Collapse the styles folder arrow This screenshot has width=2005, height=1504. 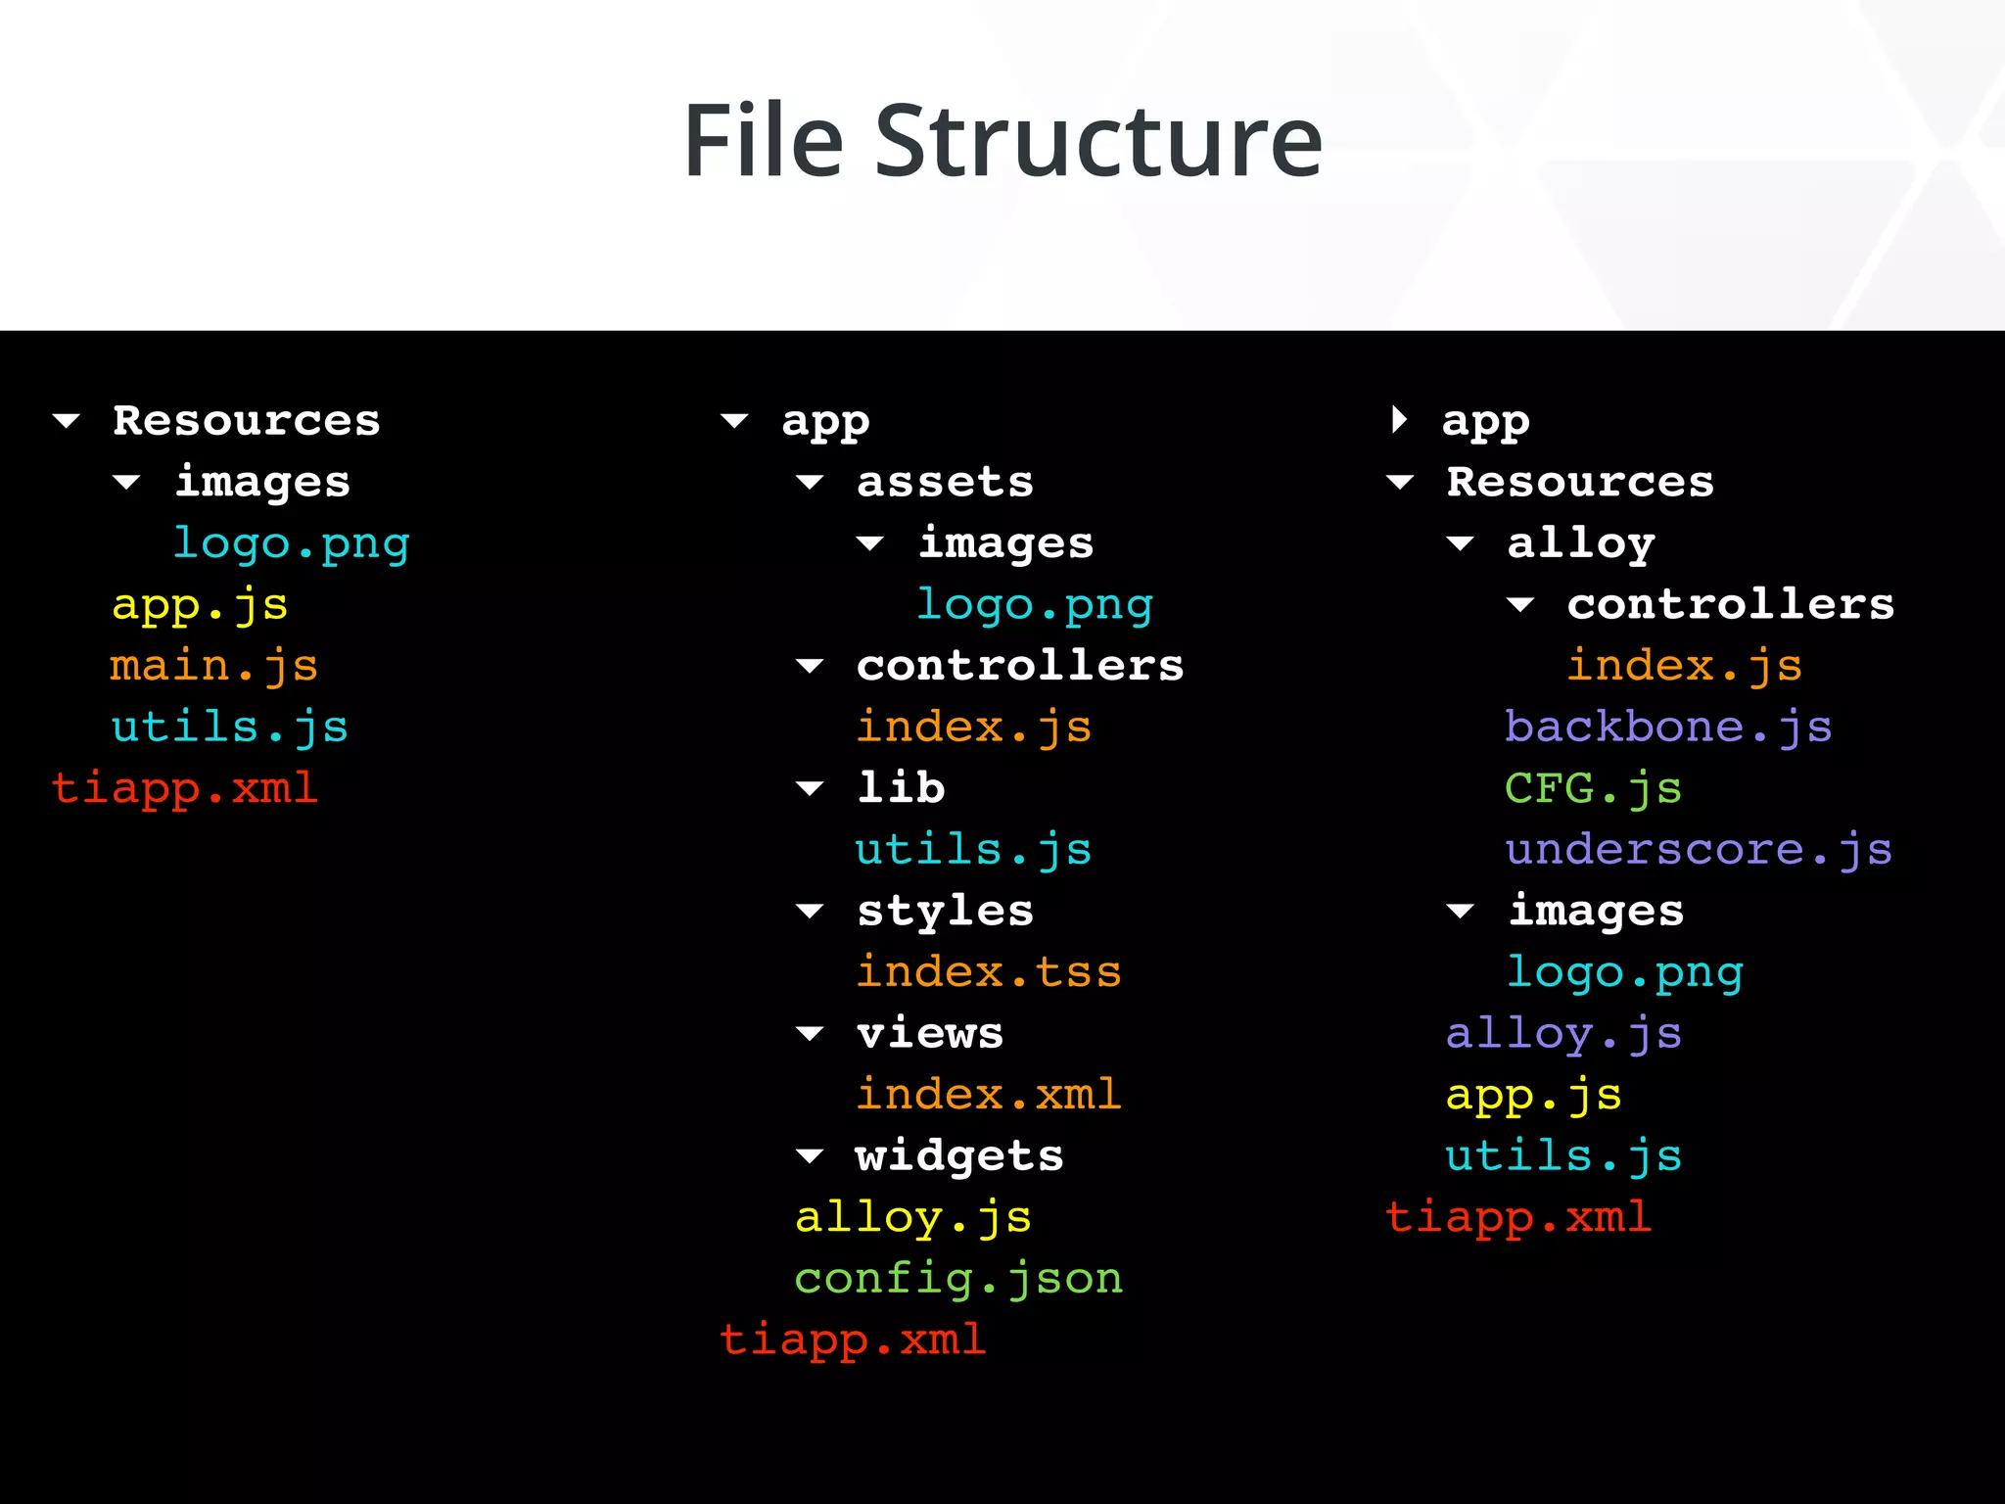(810, 911)
